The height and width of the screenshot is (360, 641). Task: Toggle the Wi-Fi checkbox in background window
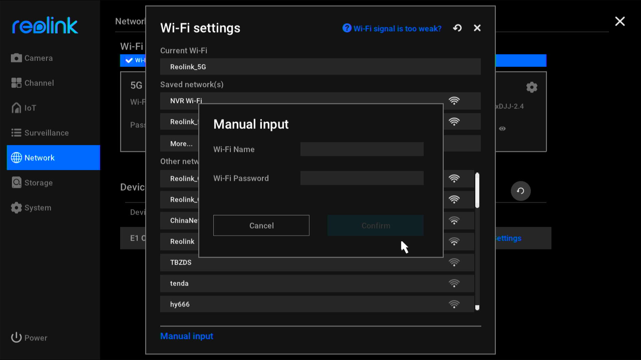click(129, 60)
